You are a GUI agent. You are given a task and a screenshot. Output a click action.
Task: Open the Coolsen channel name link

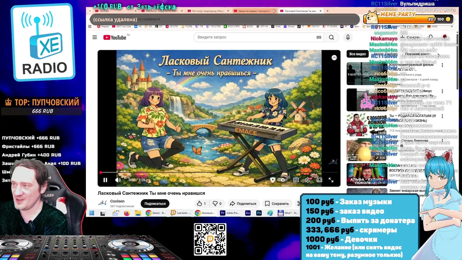coord(117,201)
